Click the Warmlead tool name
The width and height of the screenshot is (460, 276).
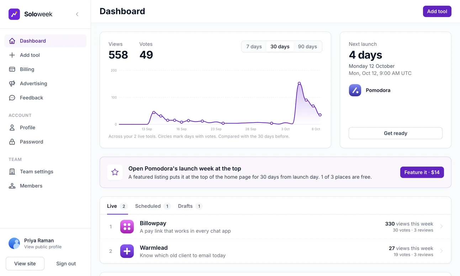[154, 248]
